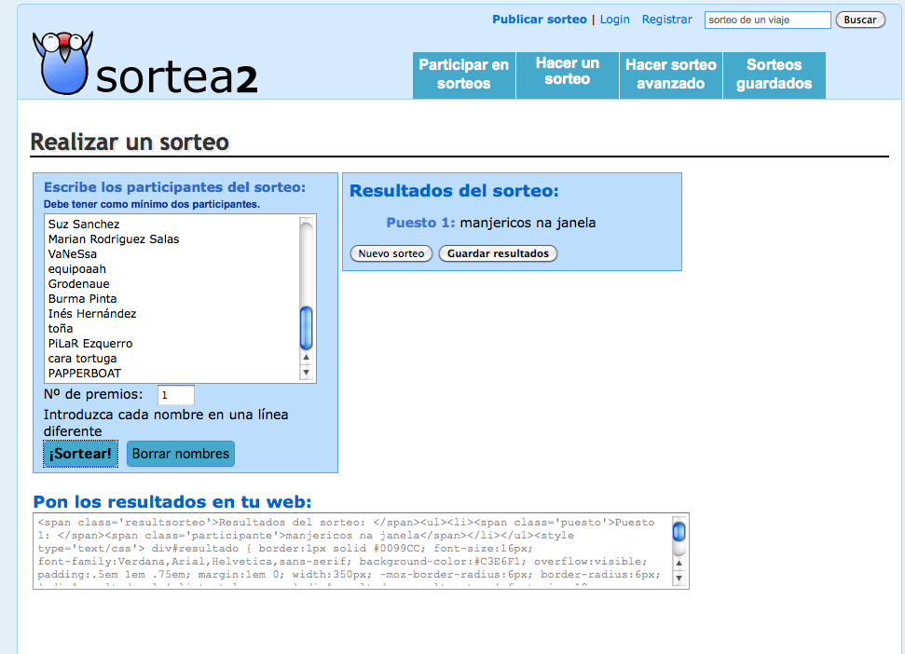The width and height of the screenshot is (905, 654).
Task: Click scroll up arrow in embed code box
Action: (x=679, y=564)
